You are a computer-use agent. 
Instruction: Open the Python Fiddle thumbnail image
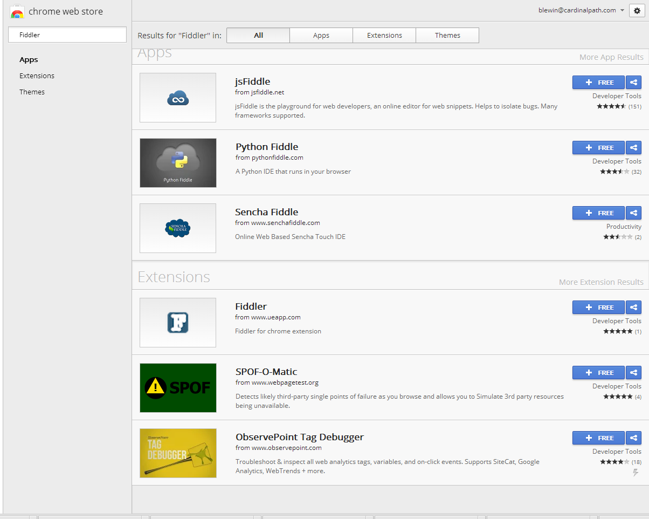(x=178, y=163)
